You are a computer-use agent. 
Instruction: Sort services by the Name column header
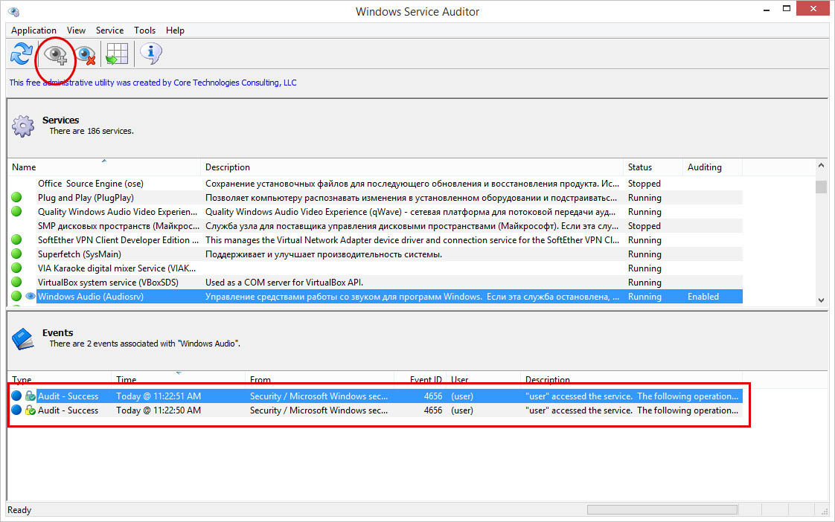pos(104,167)
